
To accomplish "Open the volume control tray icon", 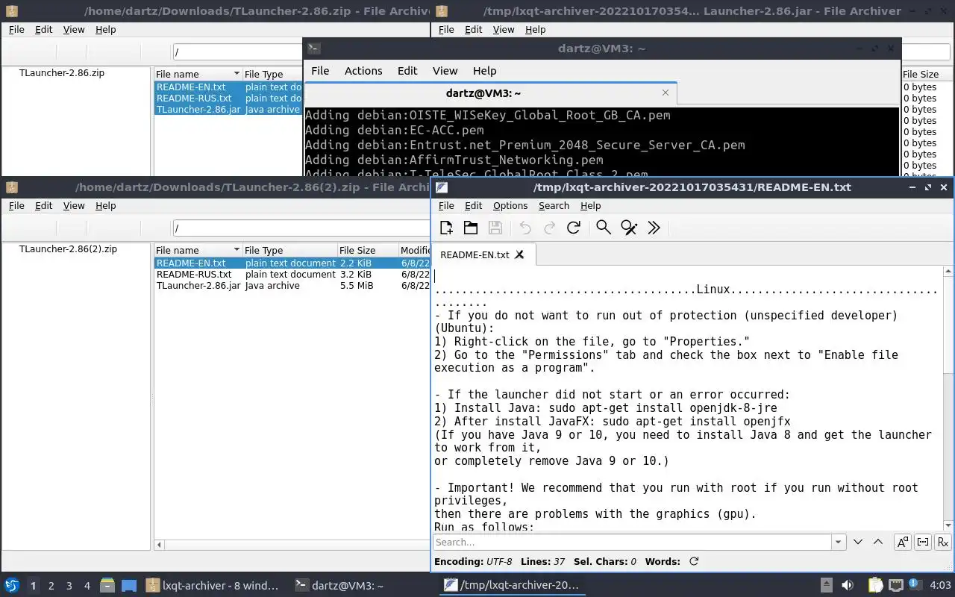I will click(x=848, y=586).
